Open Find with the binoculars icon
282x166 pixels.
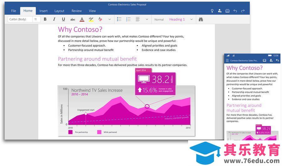click(201, 19)
